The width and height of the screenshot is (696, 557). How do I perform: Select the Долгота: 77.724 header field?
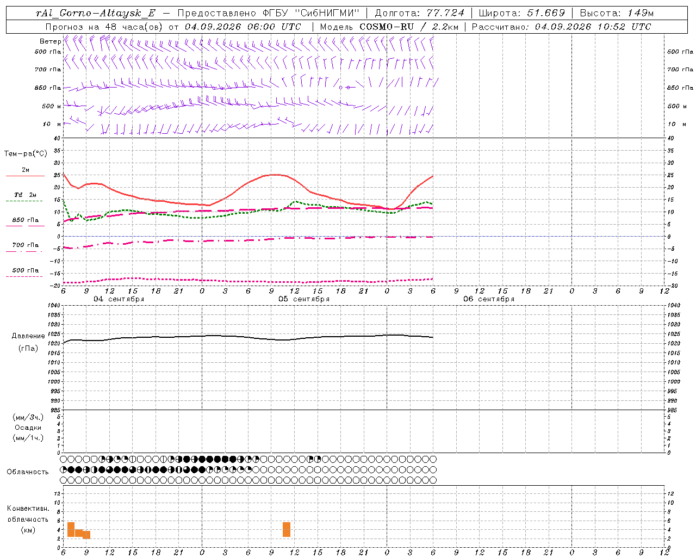419,13
